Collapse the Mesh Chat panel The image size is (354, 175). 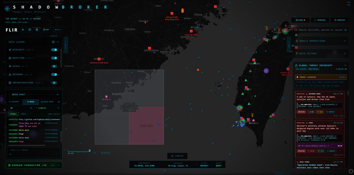(58, 95)
